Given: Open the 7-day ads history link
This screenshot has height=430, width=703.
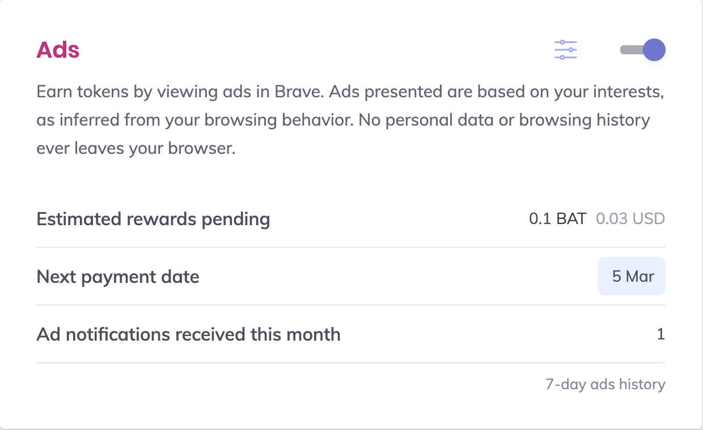Looking at the screenshot, I should 605,385.
